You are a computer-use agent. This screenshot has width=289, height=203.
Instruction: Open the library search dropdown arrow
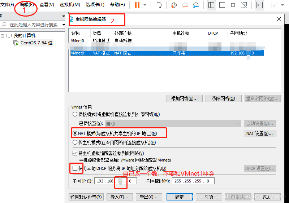click(64, 25)
